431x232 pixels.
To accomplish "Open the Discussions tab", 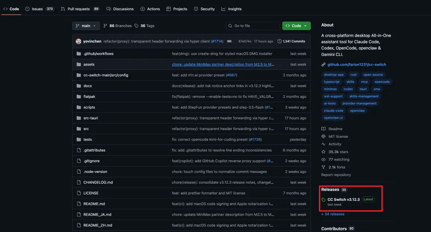I will [x=120, y=9].
